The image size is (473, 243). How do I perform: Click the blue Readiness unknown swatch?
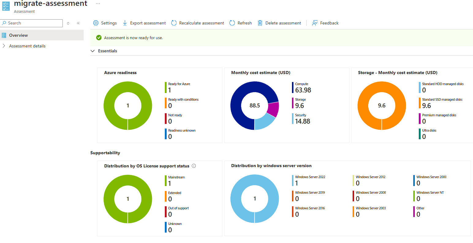(x=166, y=134)
